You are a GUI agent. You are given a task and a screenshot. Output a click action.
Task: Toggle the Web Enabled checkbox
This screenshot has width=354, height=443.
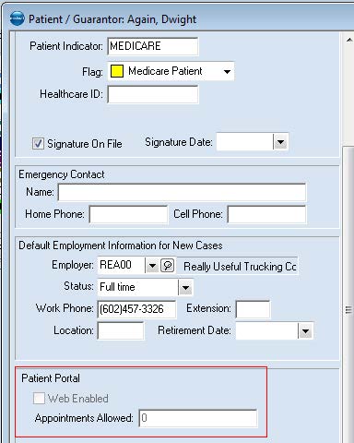39,398
